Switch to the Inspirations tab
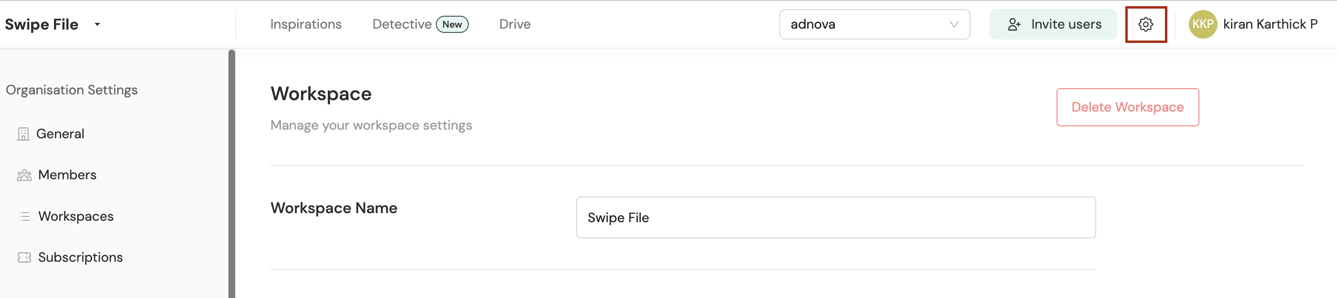The height and width of the screenshot is (298, 1337). pyautogui.click(x=306, y=24)
